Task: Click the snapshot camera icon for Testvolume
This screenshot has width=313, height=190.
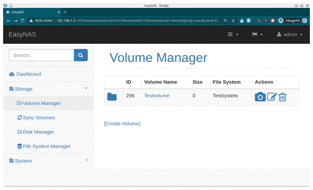Action: (x=260, y=97)
